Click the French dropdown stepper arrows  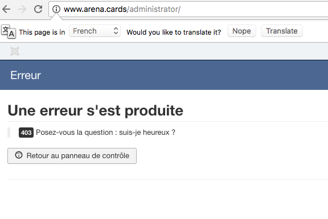pos(116,31)
